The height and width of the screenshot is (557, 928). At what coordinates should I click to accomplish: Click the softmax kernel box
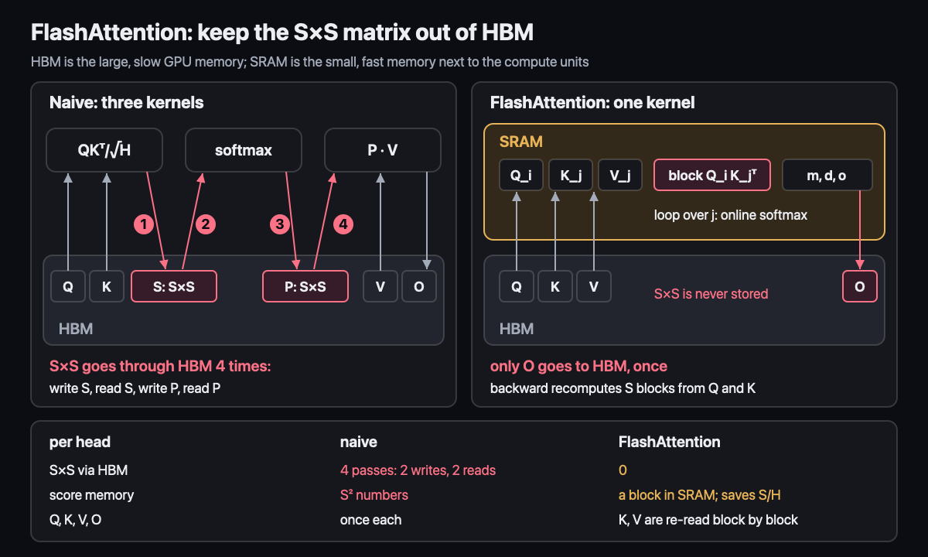(x=244, y=150)
